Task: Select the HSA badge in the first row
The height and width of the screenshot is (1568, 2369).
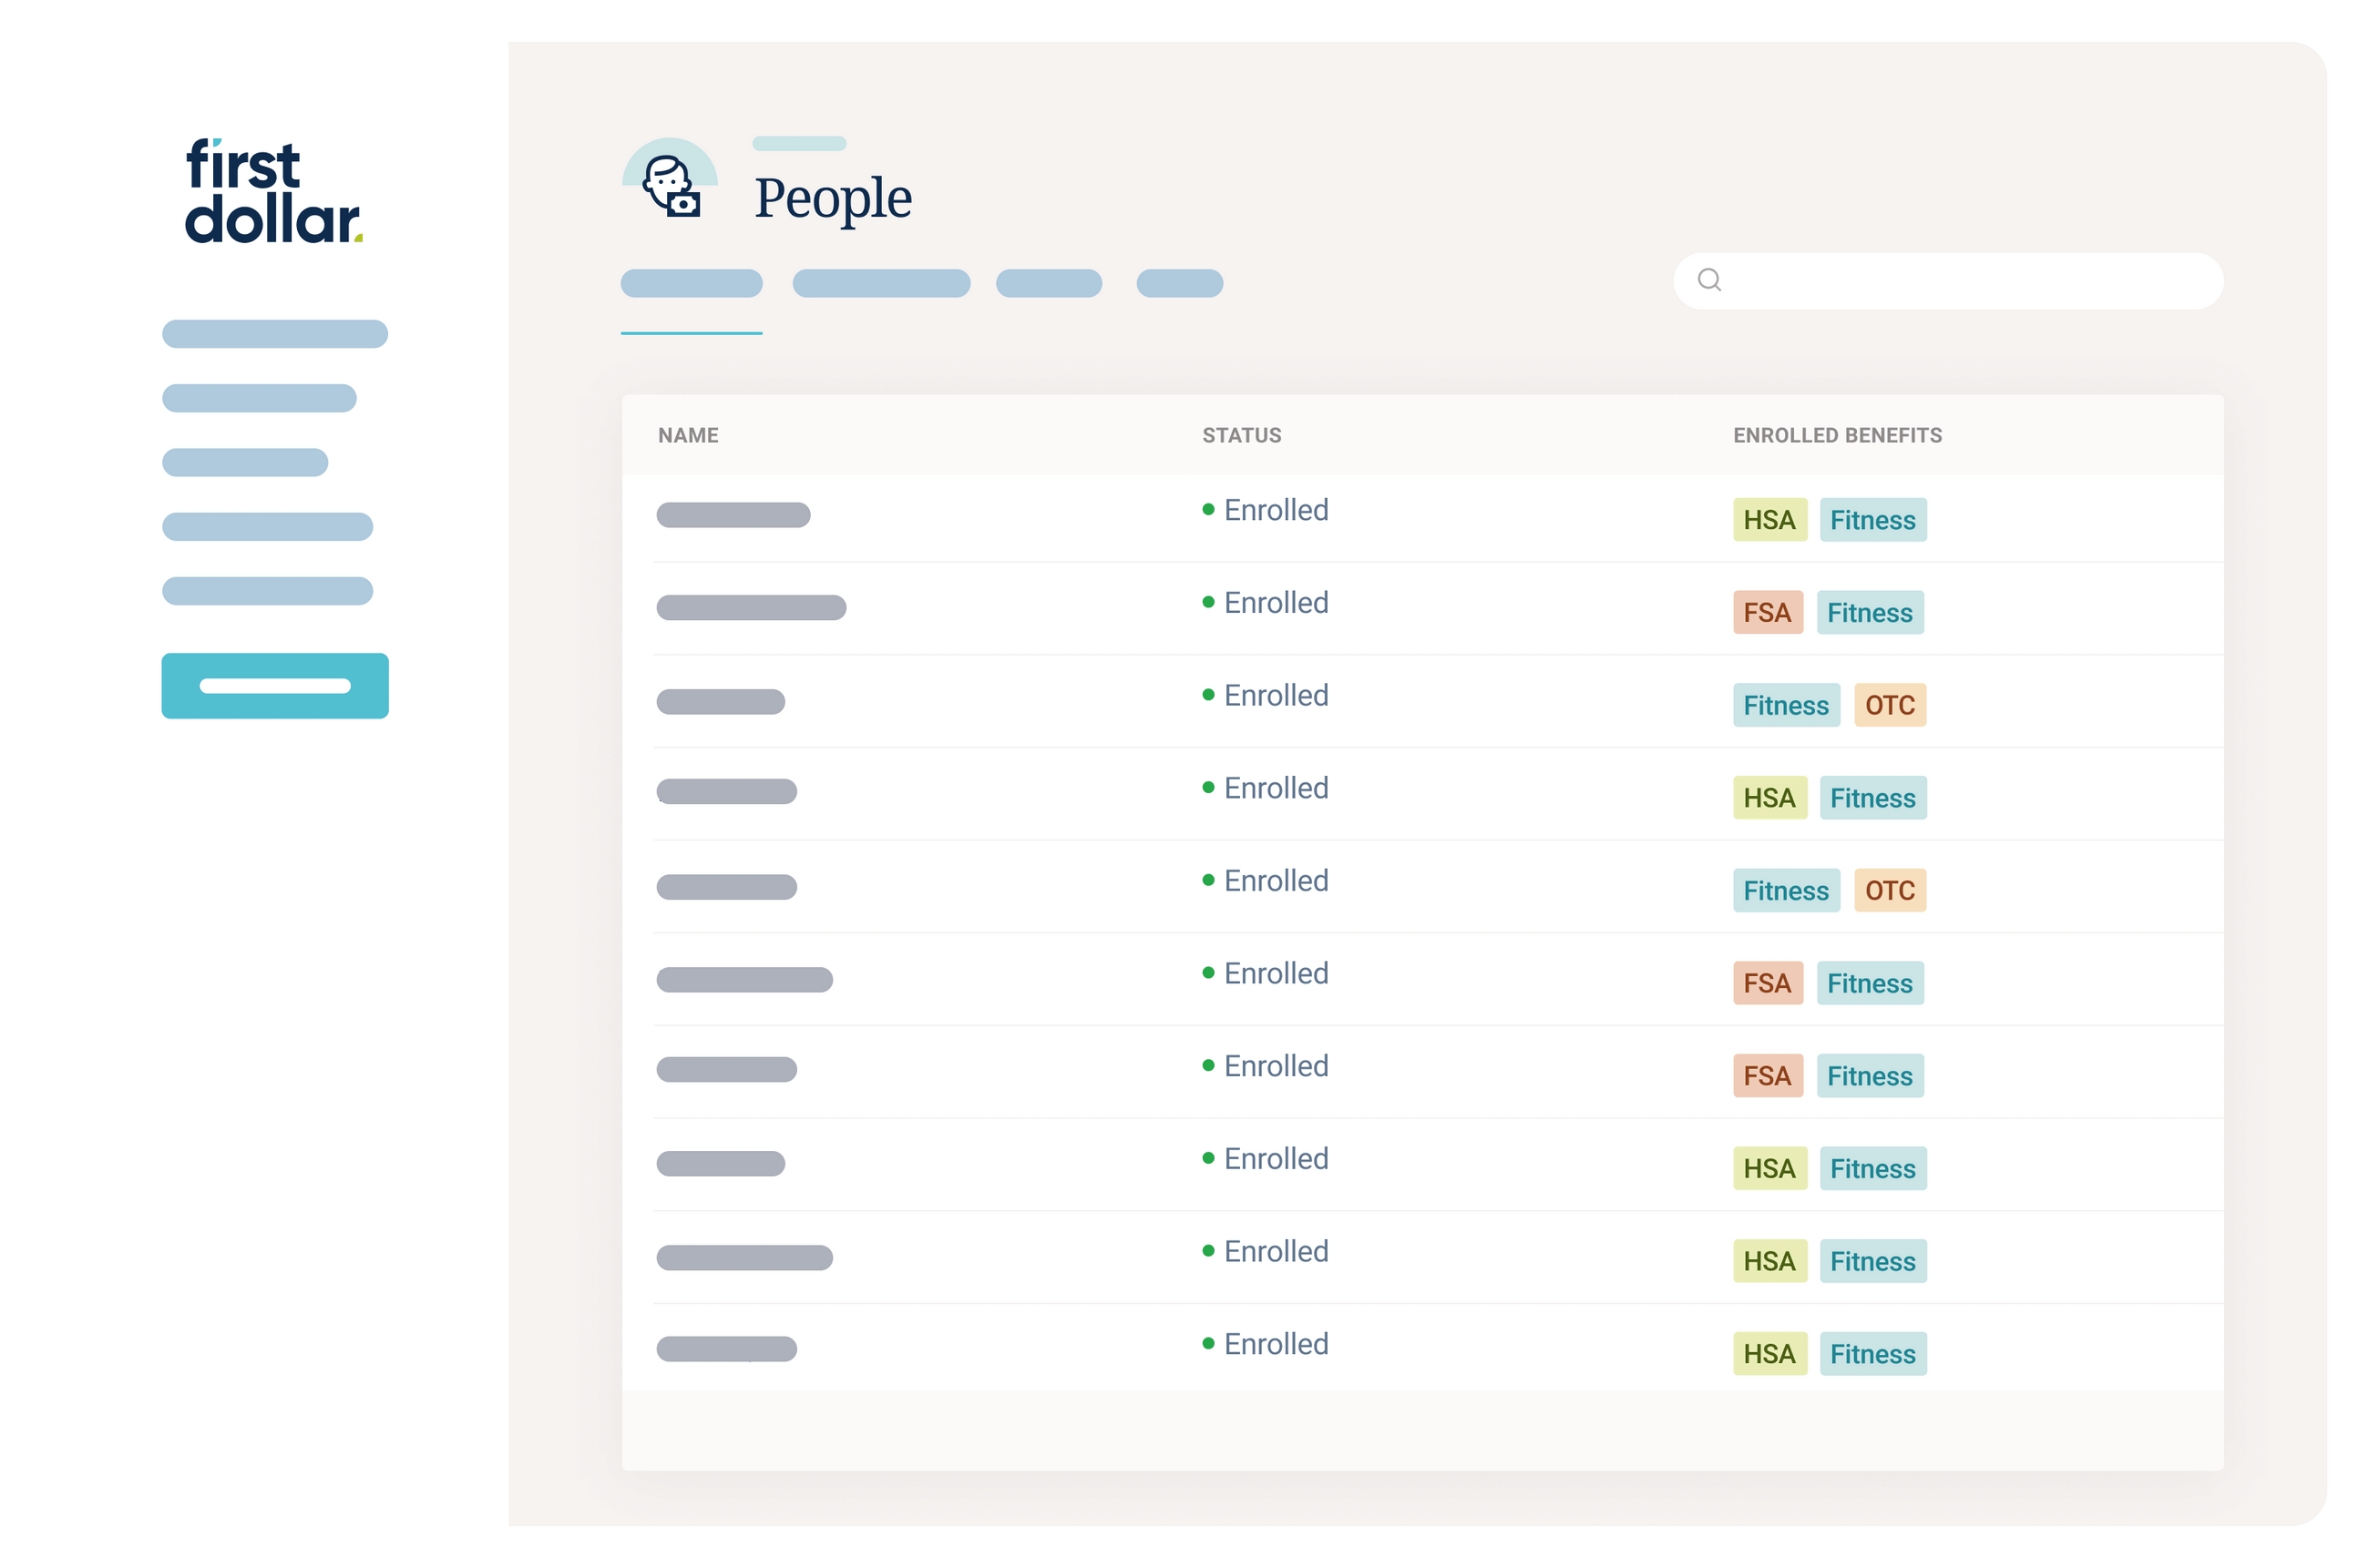Action: [1769, 519]
